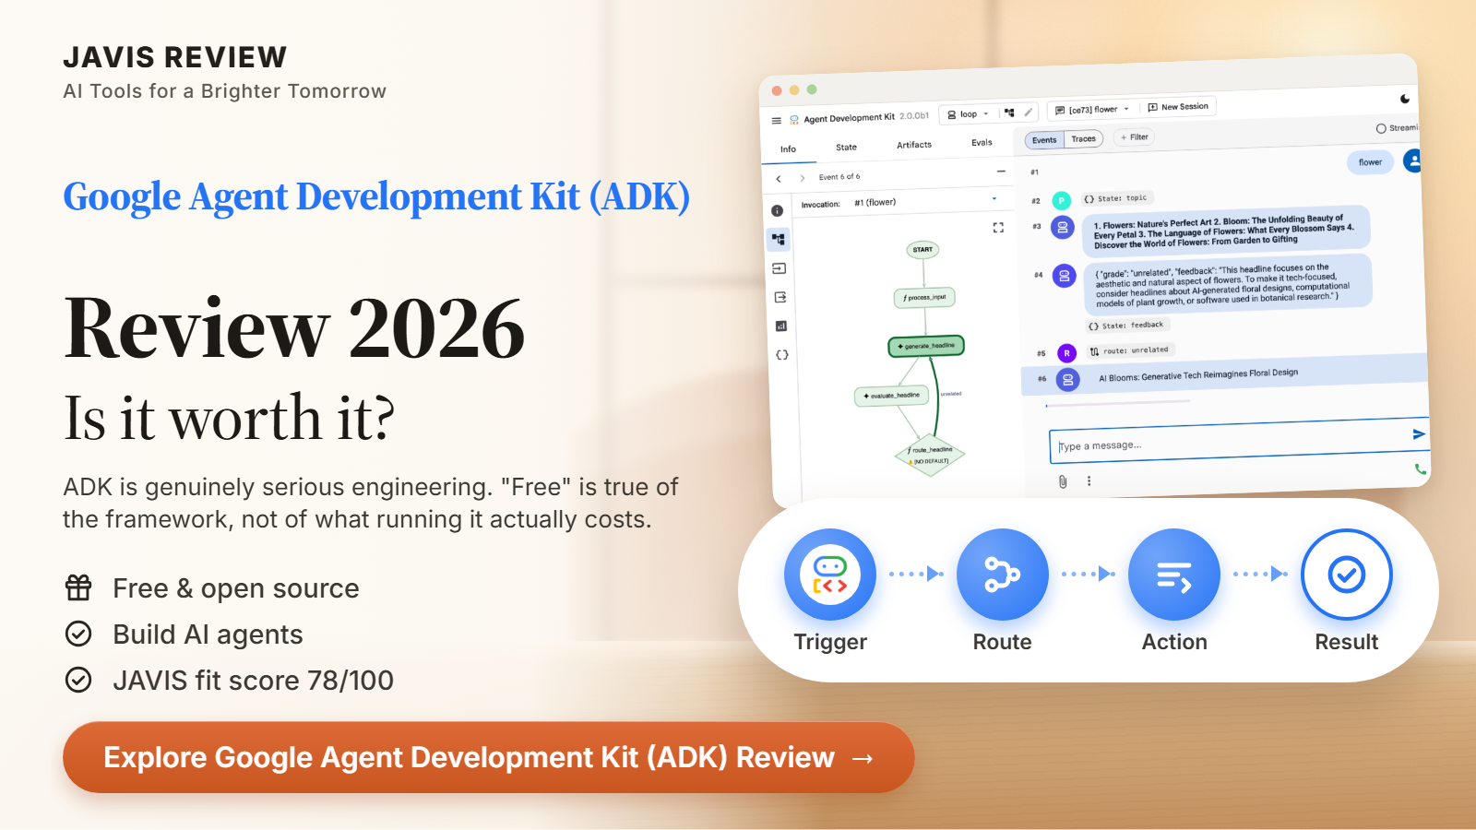The image size is (1476, 830).
Task: Select event #6 AI Blooms headline row
Action: click(1223, 374)
